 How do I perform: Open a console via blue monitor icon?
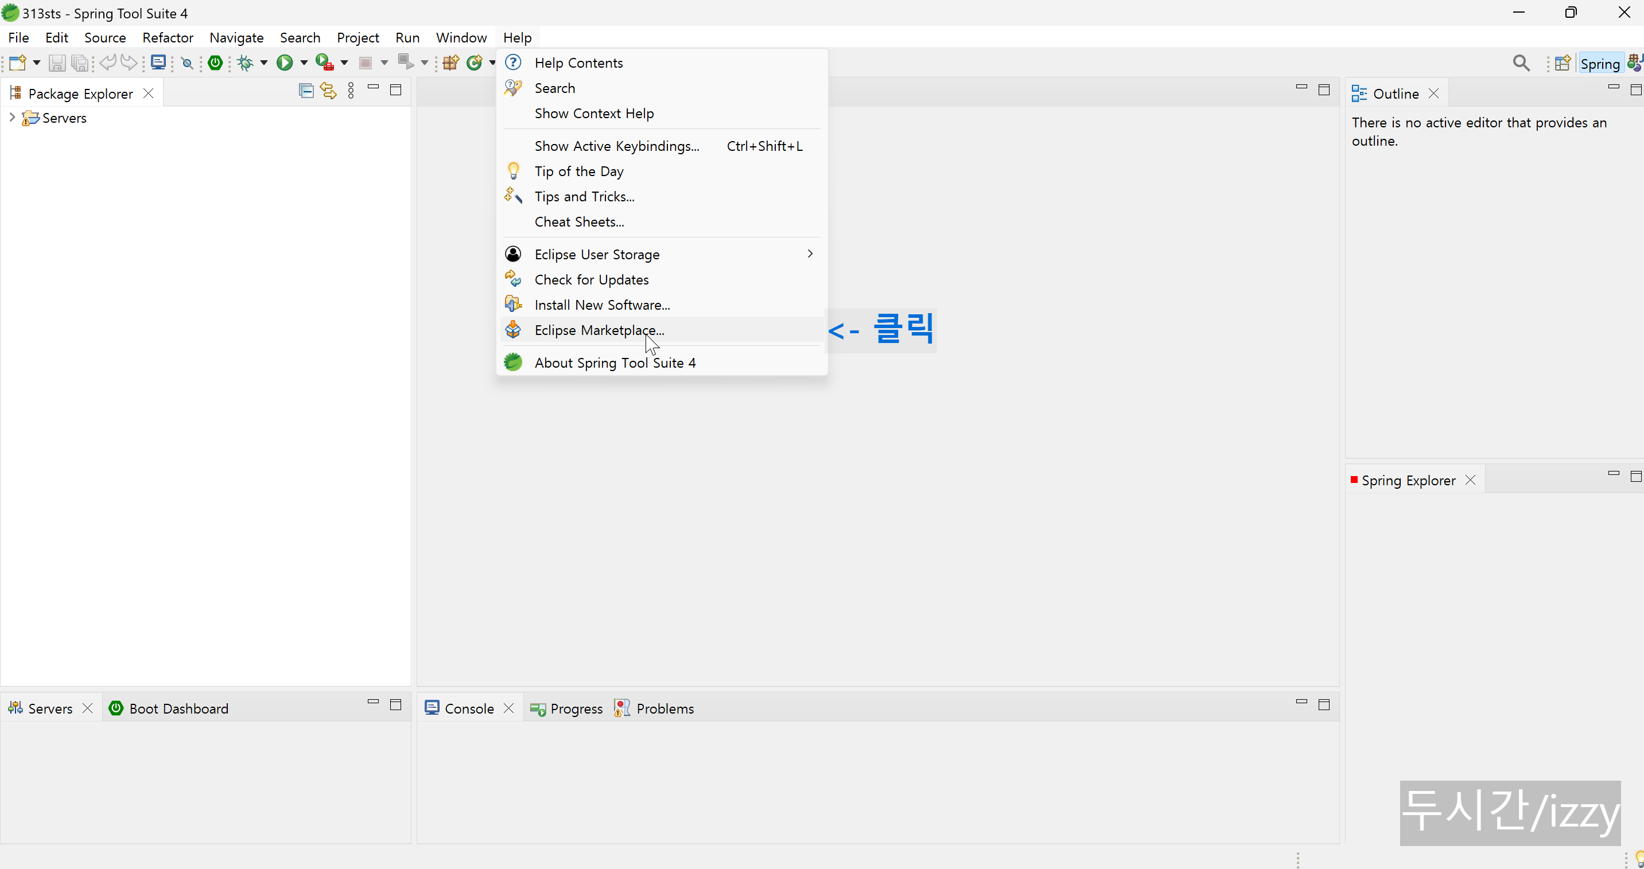click(159, 62)
